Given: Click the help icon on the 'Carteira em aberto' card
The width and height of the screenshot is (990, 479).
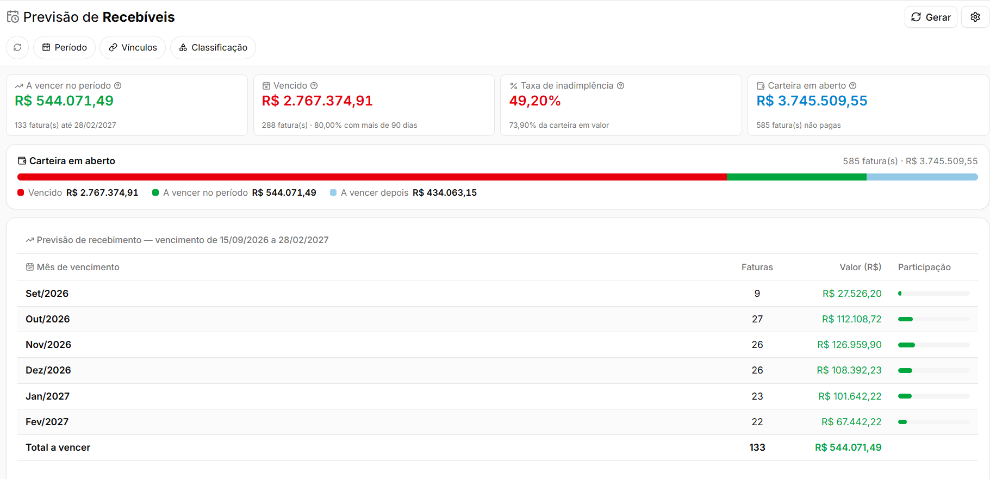Looking at the screenshot, I should pyautogui.click(x=853, y=85).
